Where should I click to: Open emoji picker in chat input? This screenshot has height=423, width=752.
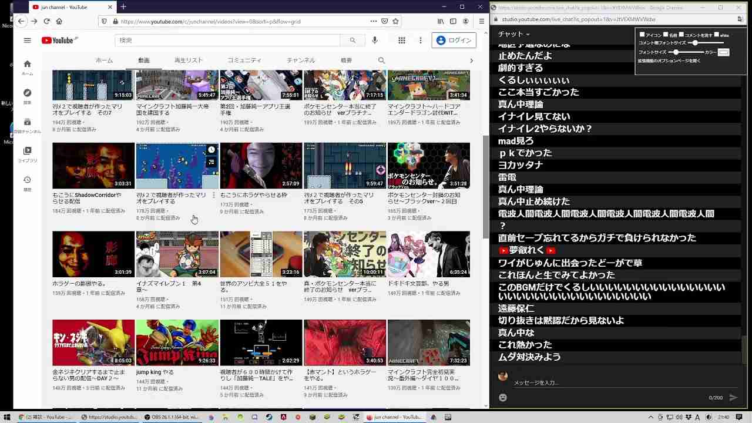[x=503, y=398]
